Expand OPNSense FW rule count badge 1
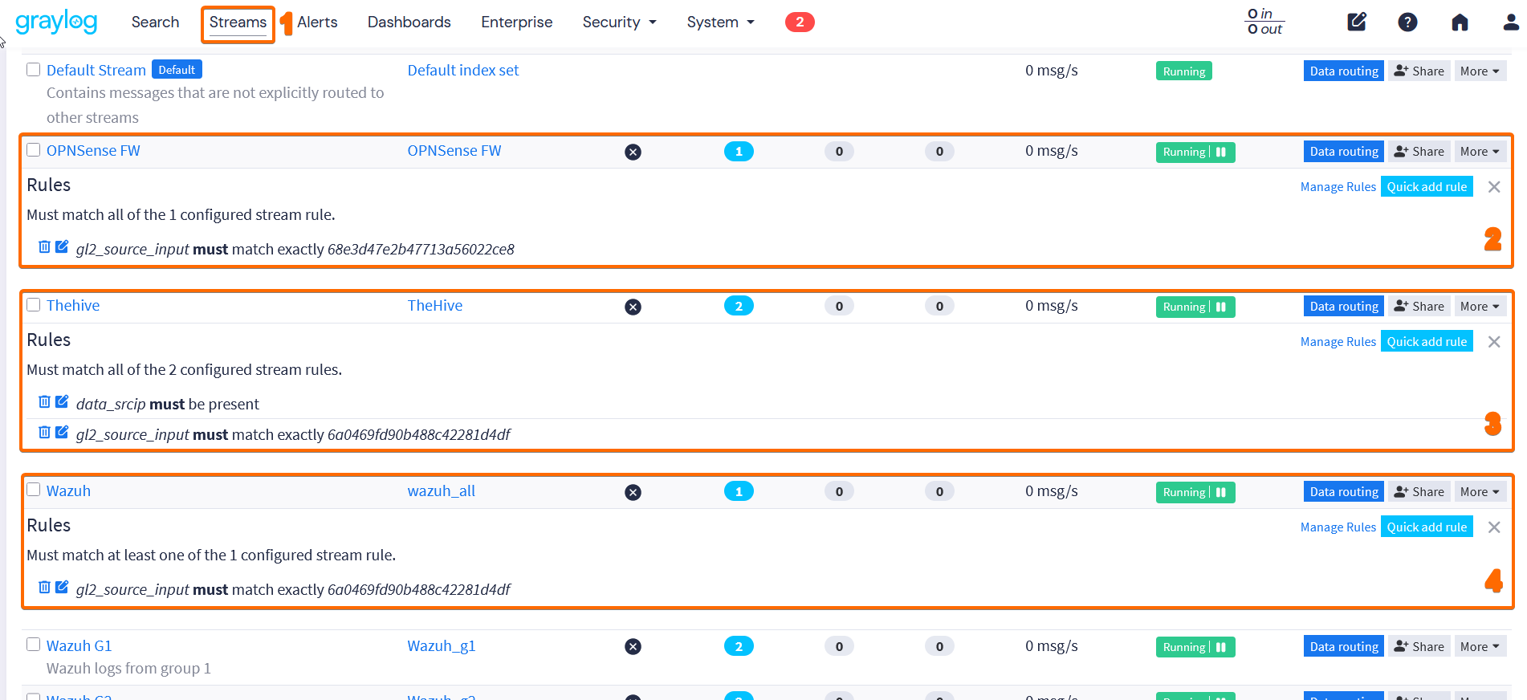Viewport: 1527px width, 700px height. click(x=739, y=151)
